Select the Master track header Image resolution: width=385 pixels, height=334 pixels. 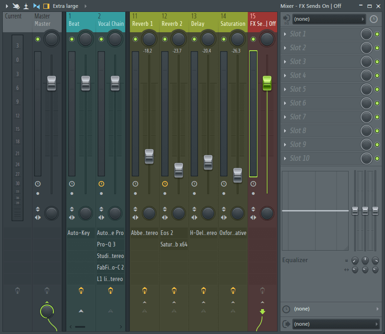(47, 22)
